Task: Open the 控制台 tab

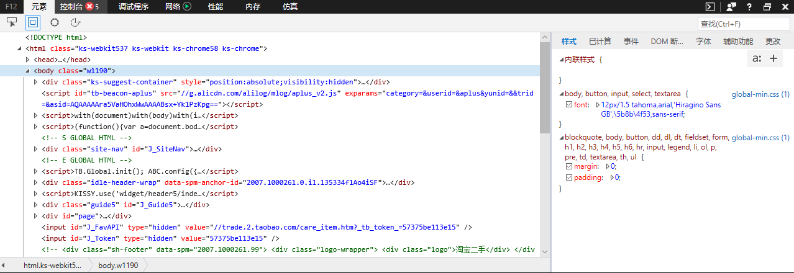Action: coord(80,7)
